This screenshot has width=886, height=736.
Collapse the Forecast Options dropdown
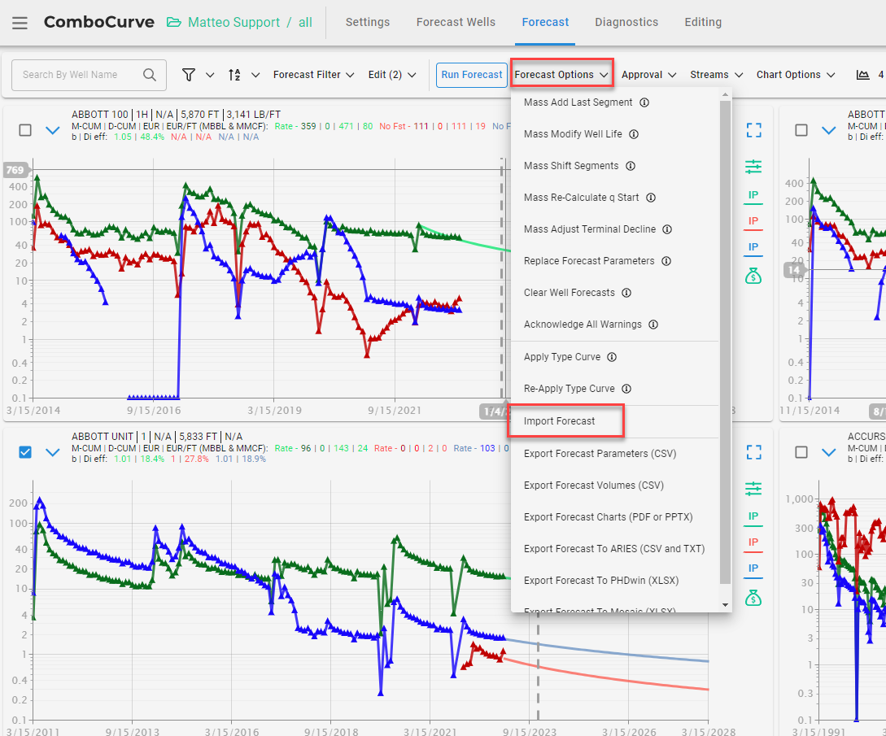click(561, 75)
